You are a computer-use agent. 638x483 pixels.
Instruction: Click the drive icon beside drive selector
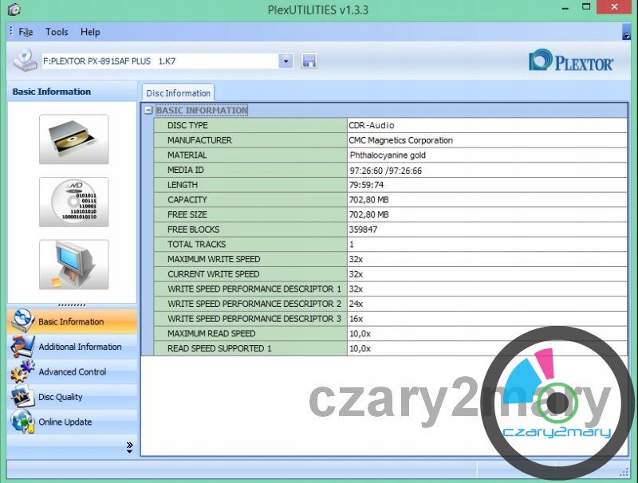point(26,61)
